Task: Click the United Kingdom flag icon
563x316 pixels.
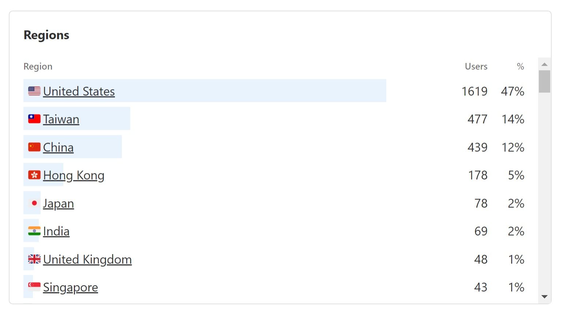Action: tap(34, 259)
